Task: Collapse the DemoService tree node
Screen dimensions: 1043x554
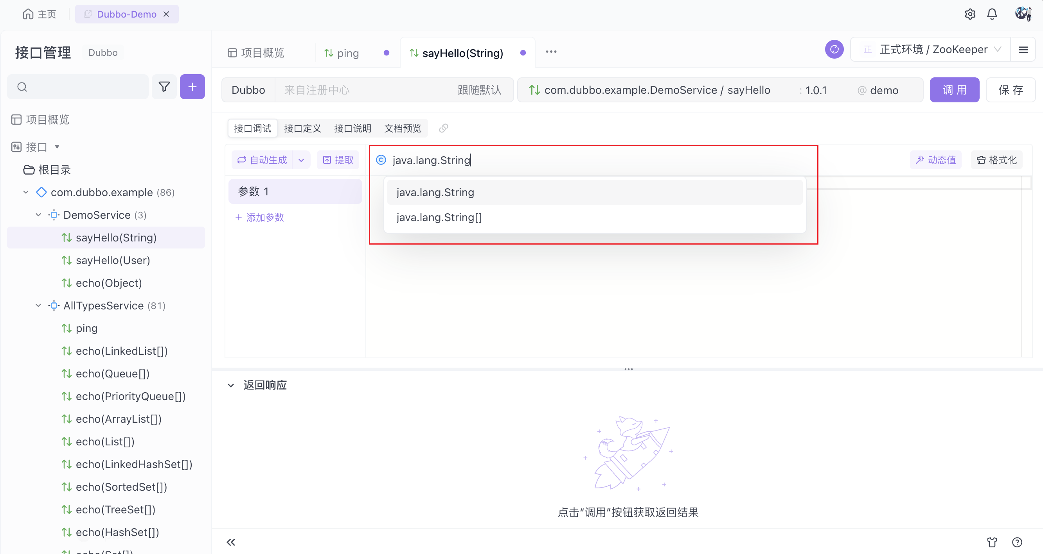Action: pos(38,215)
